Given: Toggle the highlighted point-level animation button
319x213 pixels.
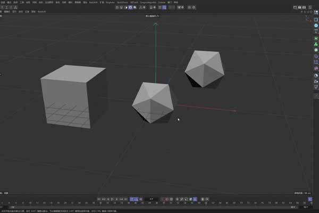Looking at the screenshot, I should click(195, 199).
